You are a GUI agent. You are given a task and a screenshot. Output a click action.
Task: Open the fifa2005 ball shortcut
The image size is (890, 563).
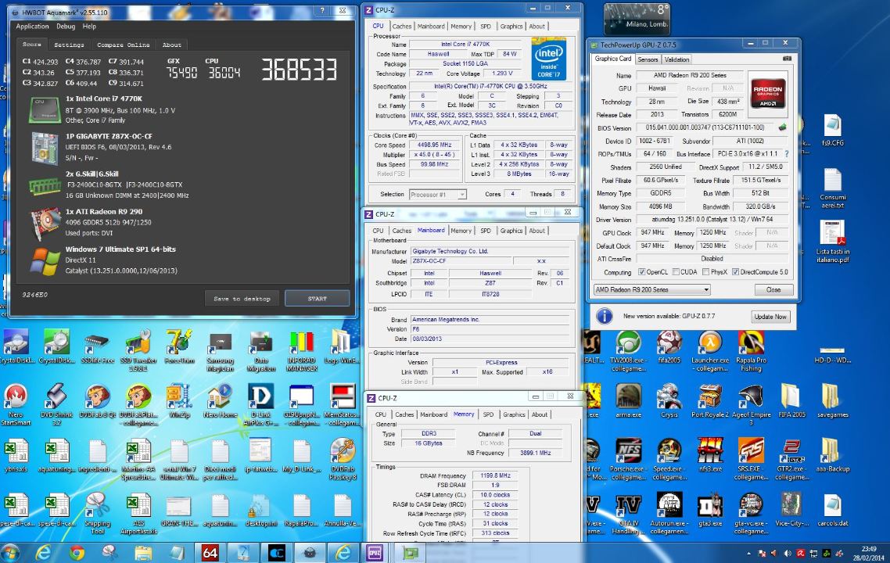click(x=669, y=347)
